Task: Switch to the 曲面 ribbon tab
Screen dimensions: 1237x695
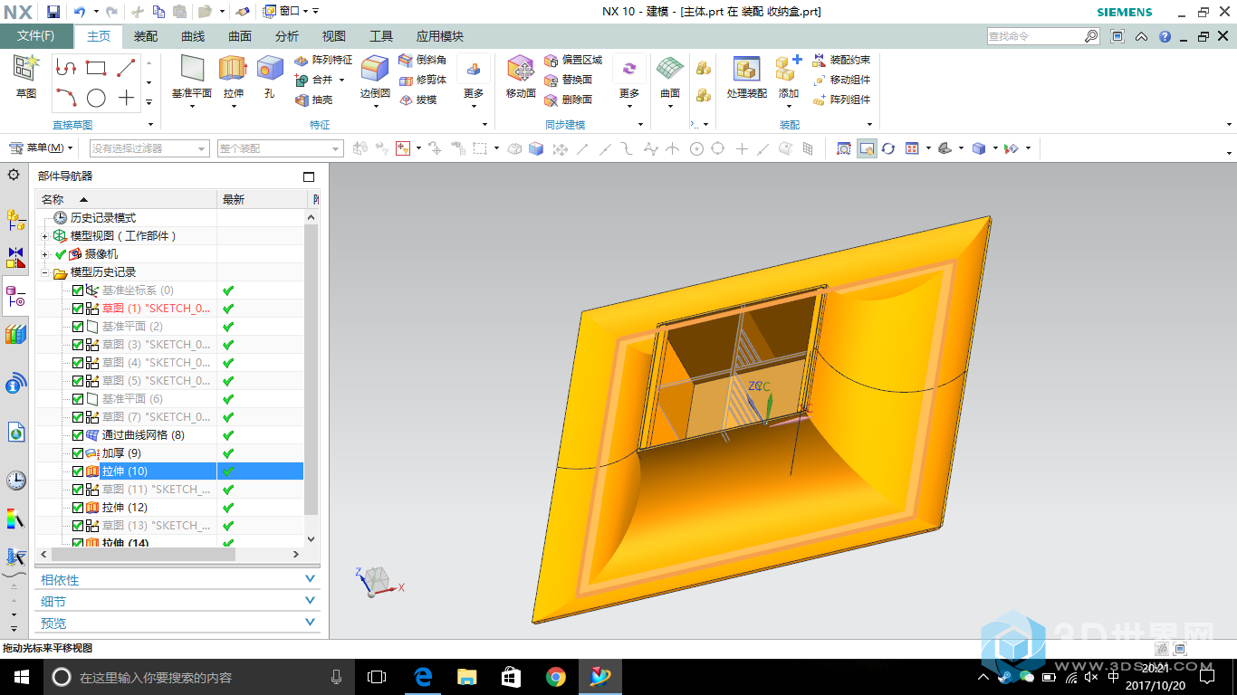Action: [240, 36]
